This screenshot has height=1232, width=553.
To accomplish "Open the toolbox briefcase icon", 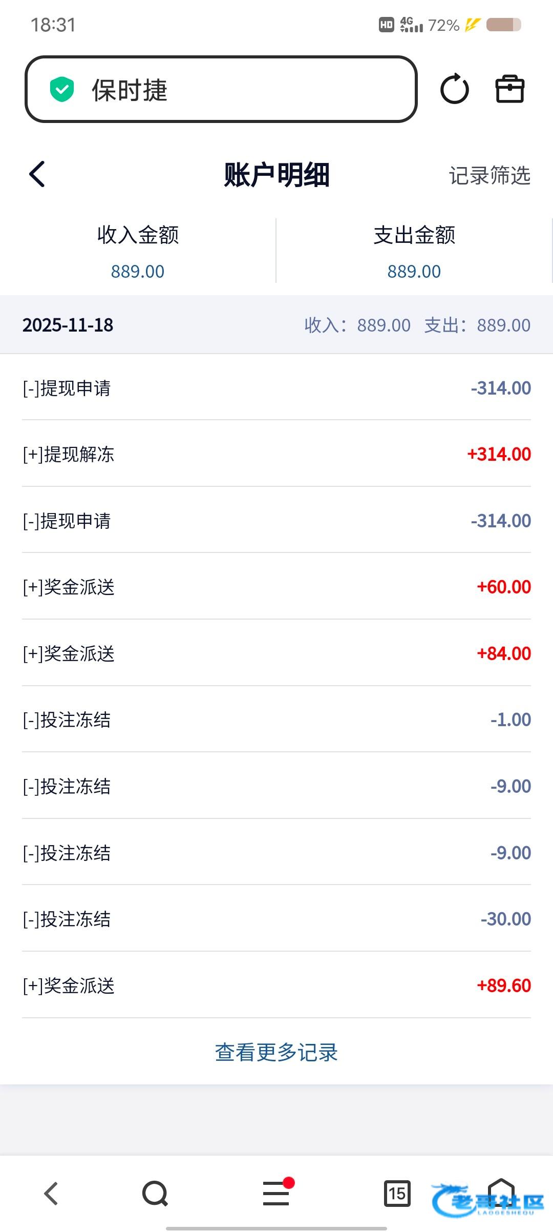I will (x=509, y=89).
